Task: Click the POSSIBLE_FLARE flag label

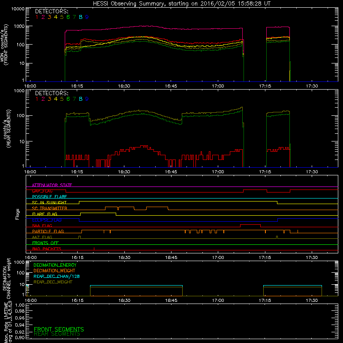Action: click(x=49, y=197)
